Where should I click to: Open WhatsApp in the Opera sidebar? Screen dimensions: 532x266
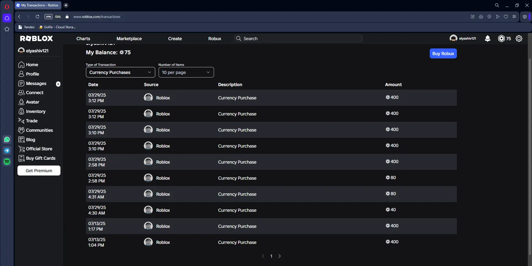[x=7, y=140]
